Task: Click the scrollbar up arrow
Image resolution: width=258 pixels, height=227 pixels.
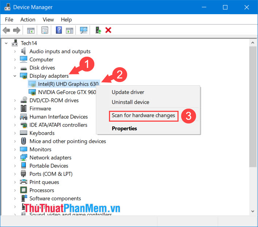Action: tap(253, 43)
